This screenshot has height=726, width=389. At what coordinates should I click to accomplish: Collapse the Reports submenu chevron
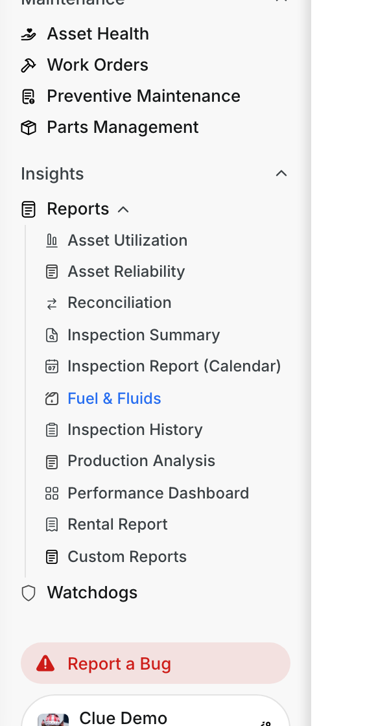[123, 210]
